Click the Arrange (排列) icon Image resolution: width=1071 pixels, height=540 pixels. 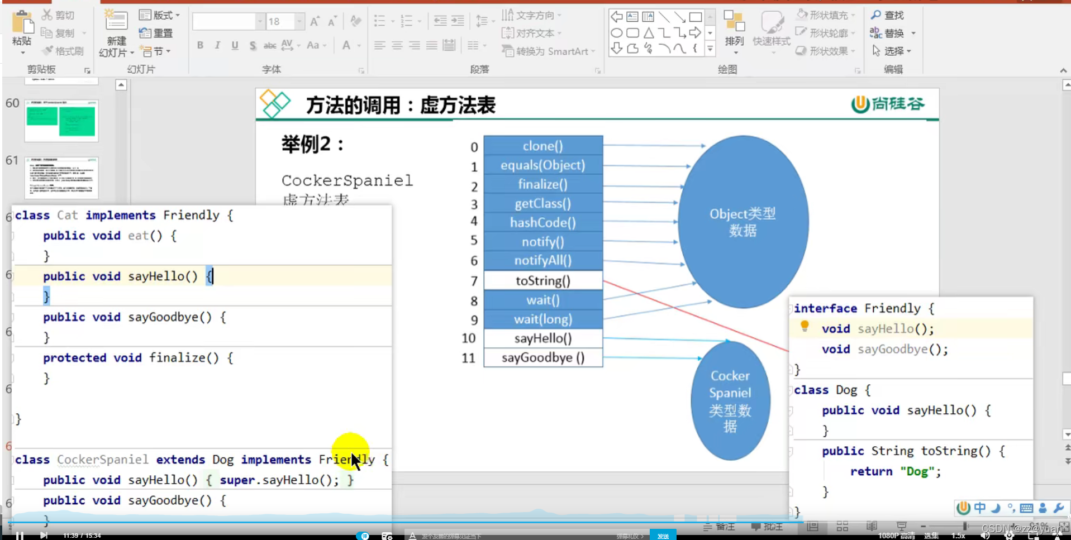734,21
